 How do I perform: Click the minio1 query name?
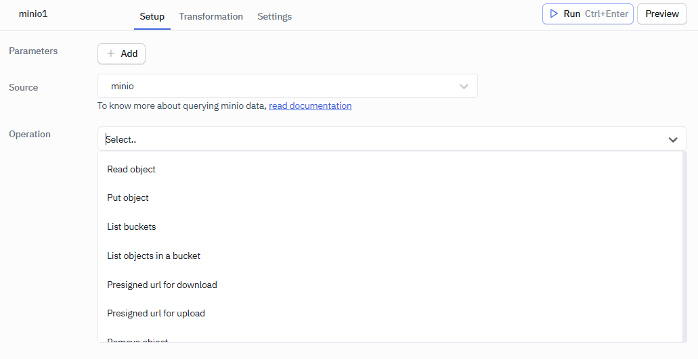(x=33, y=14)
